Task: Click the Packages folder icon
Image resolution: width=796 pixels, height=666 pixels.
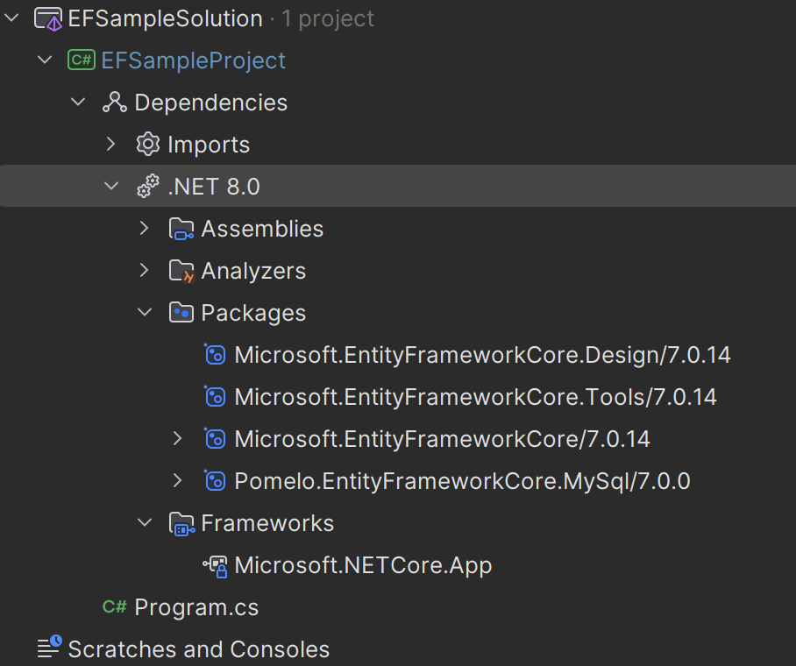Action: click(181, 313)
